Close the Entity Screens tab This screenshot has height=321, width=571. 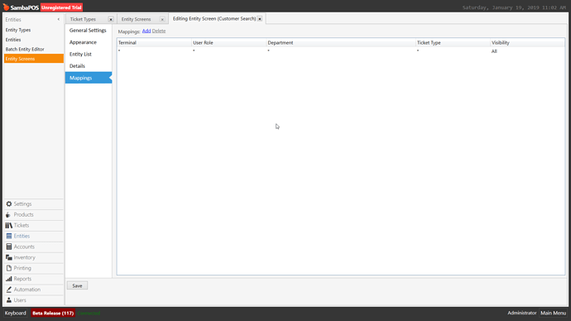(x=162, y=19)
